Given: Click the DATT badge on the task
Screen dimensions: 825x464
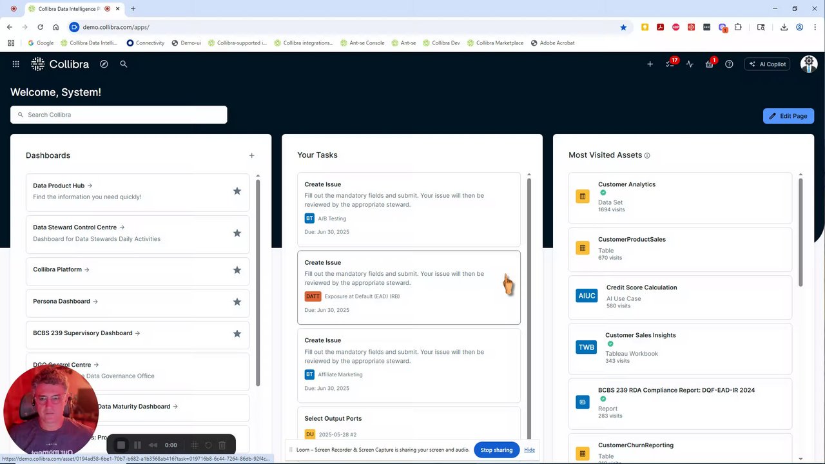Looking at the screenshot, I should point(313,296).
